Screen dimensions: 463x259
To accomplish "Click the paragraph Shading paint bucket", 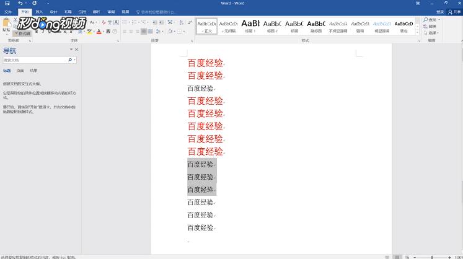I will pyautogui.click(x=170, y=32).
